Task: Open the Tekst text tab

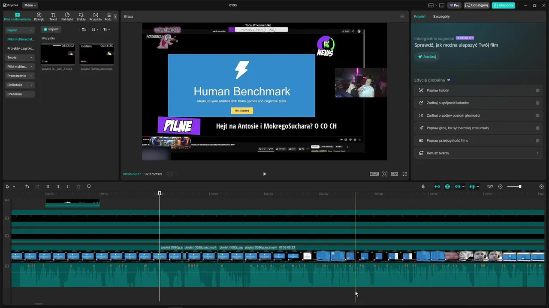Action: click(53, 17)
